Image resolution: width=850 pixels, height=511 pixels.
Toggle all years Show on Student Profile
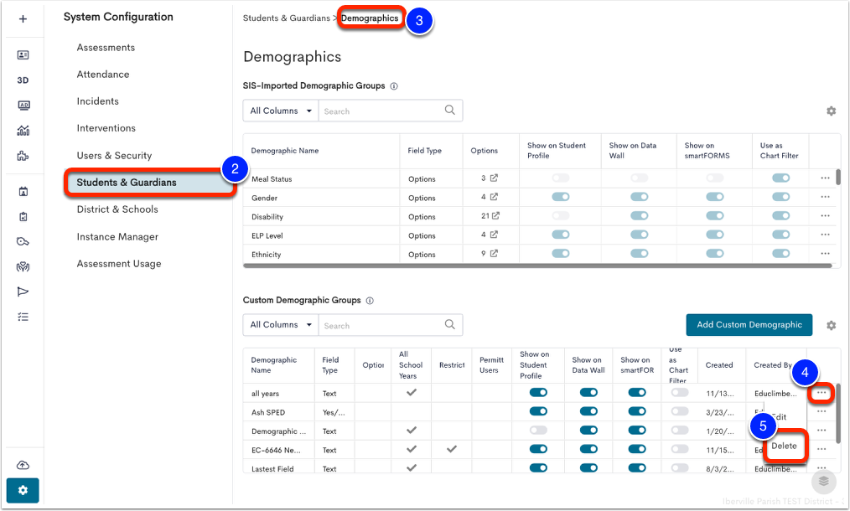(538, 392)
